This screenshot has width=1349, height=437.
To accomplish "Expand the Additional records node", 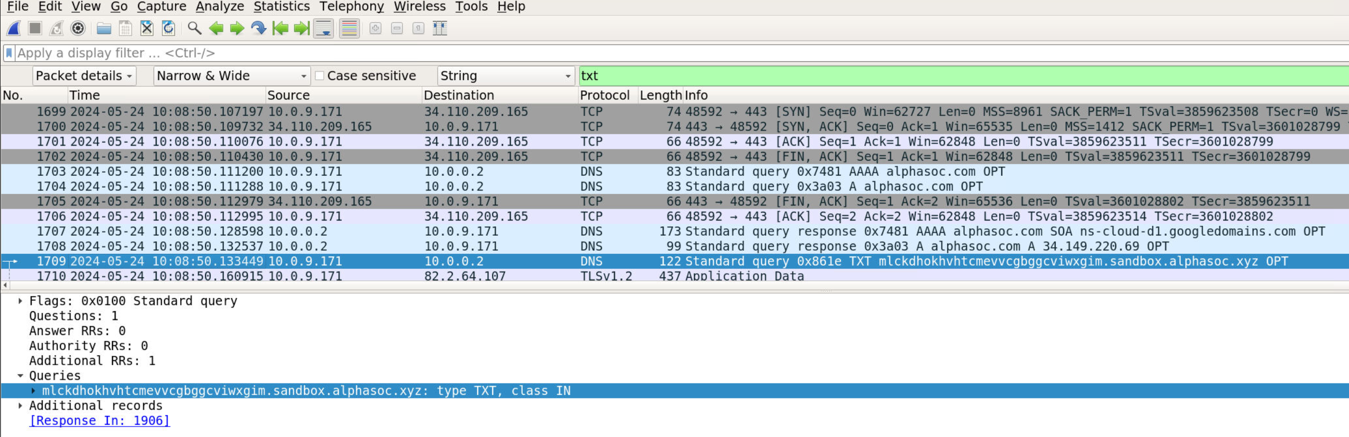I will (20, 406).
